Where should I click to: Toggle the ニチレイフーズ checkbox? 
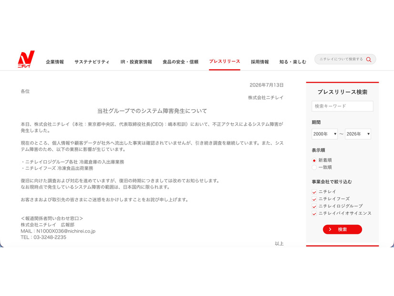point(314,199)
